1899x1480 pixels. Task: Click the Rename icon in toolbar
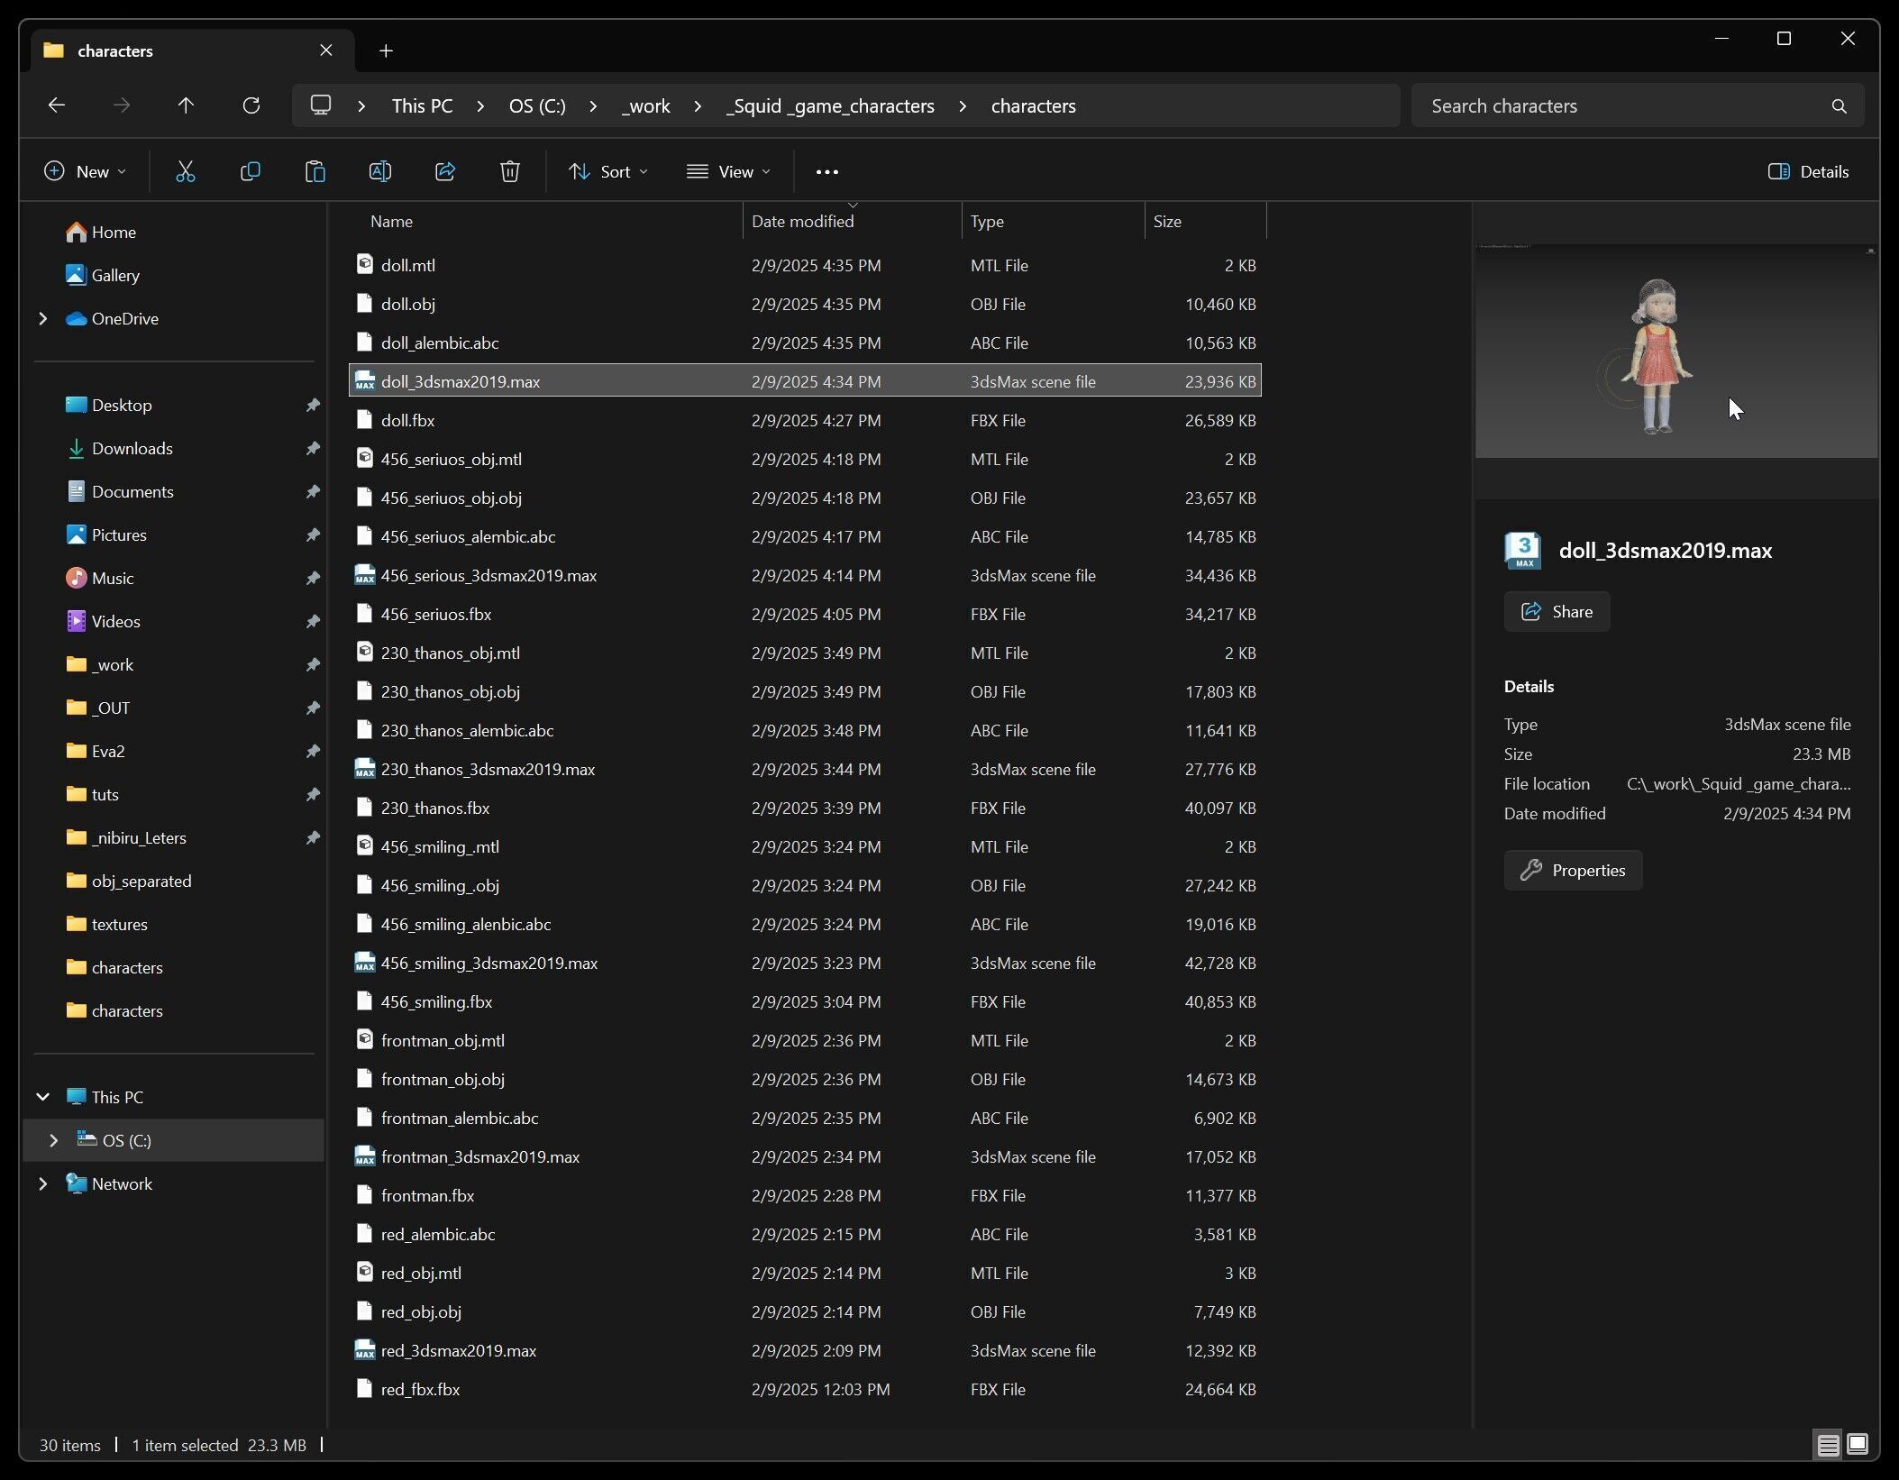click(x=379, y=171)
